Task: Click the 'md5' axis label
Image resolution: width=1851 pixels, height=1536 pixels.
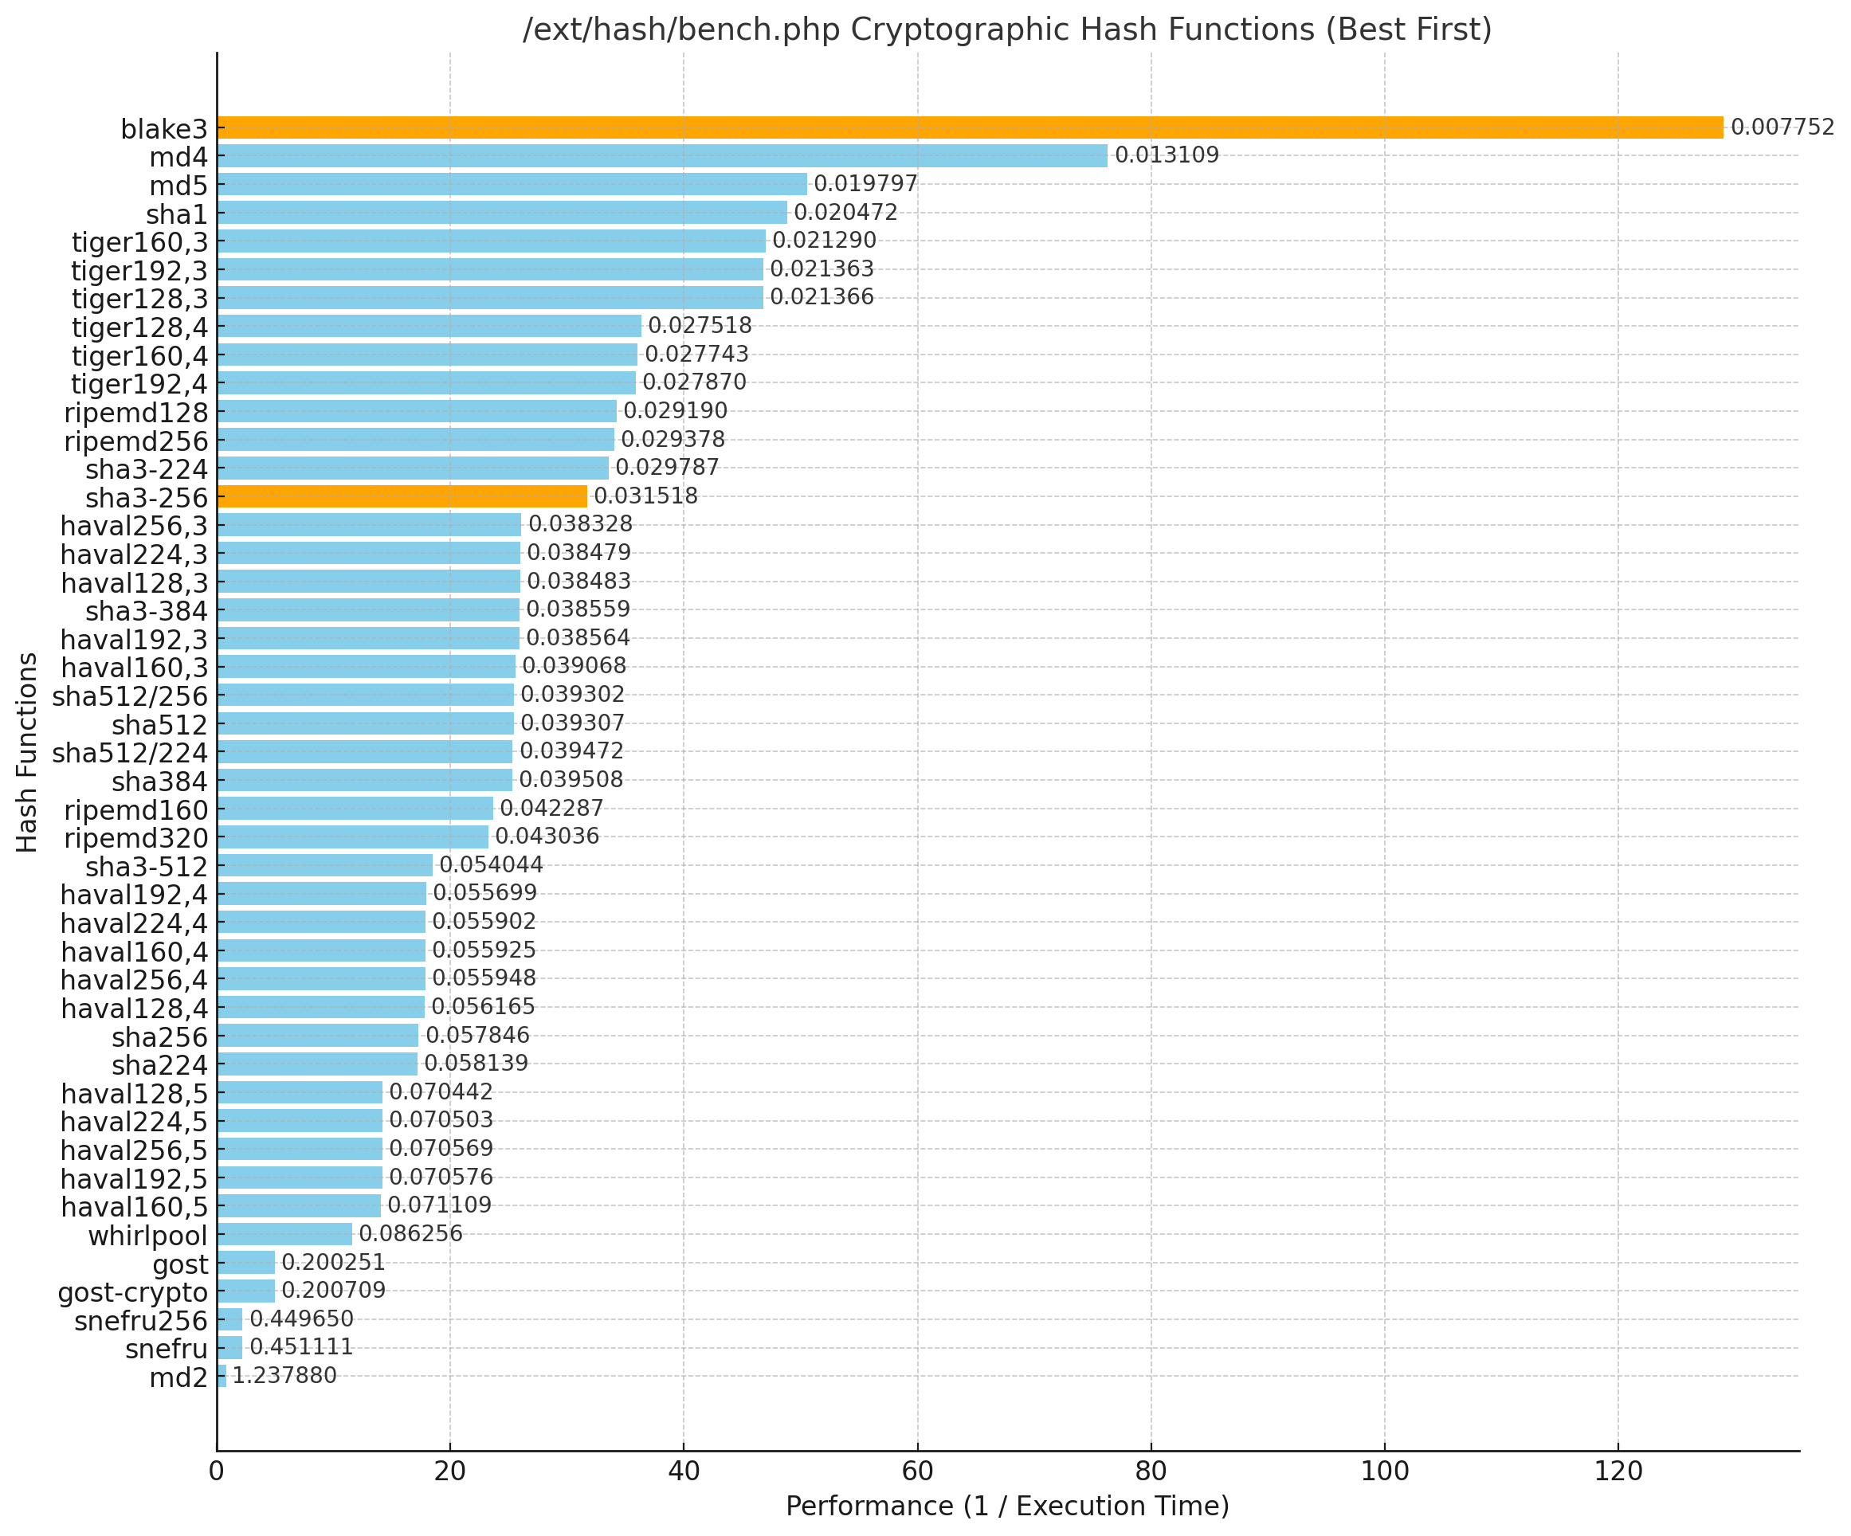Action: point(179,186)
